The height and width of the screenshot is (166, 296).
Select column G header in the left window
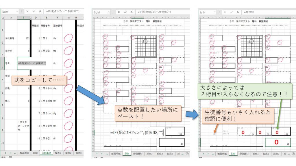pyautogui.click(x=69, y=18)
